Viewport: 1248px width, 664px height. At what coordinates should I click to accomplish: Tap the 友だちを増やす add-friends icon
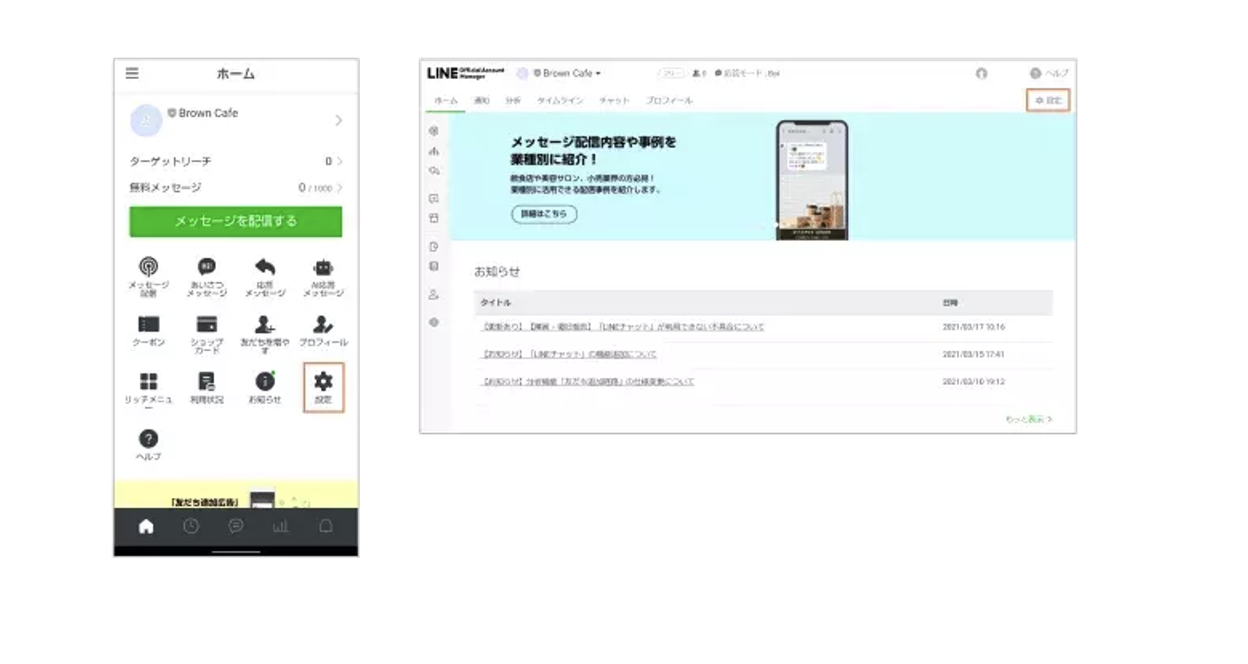[265, 324]
